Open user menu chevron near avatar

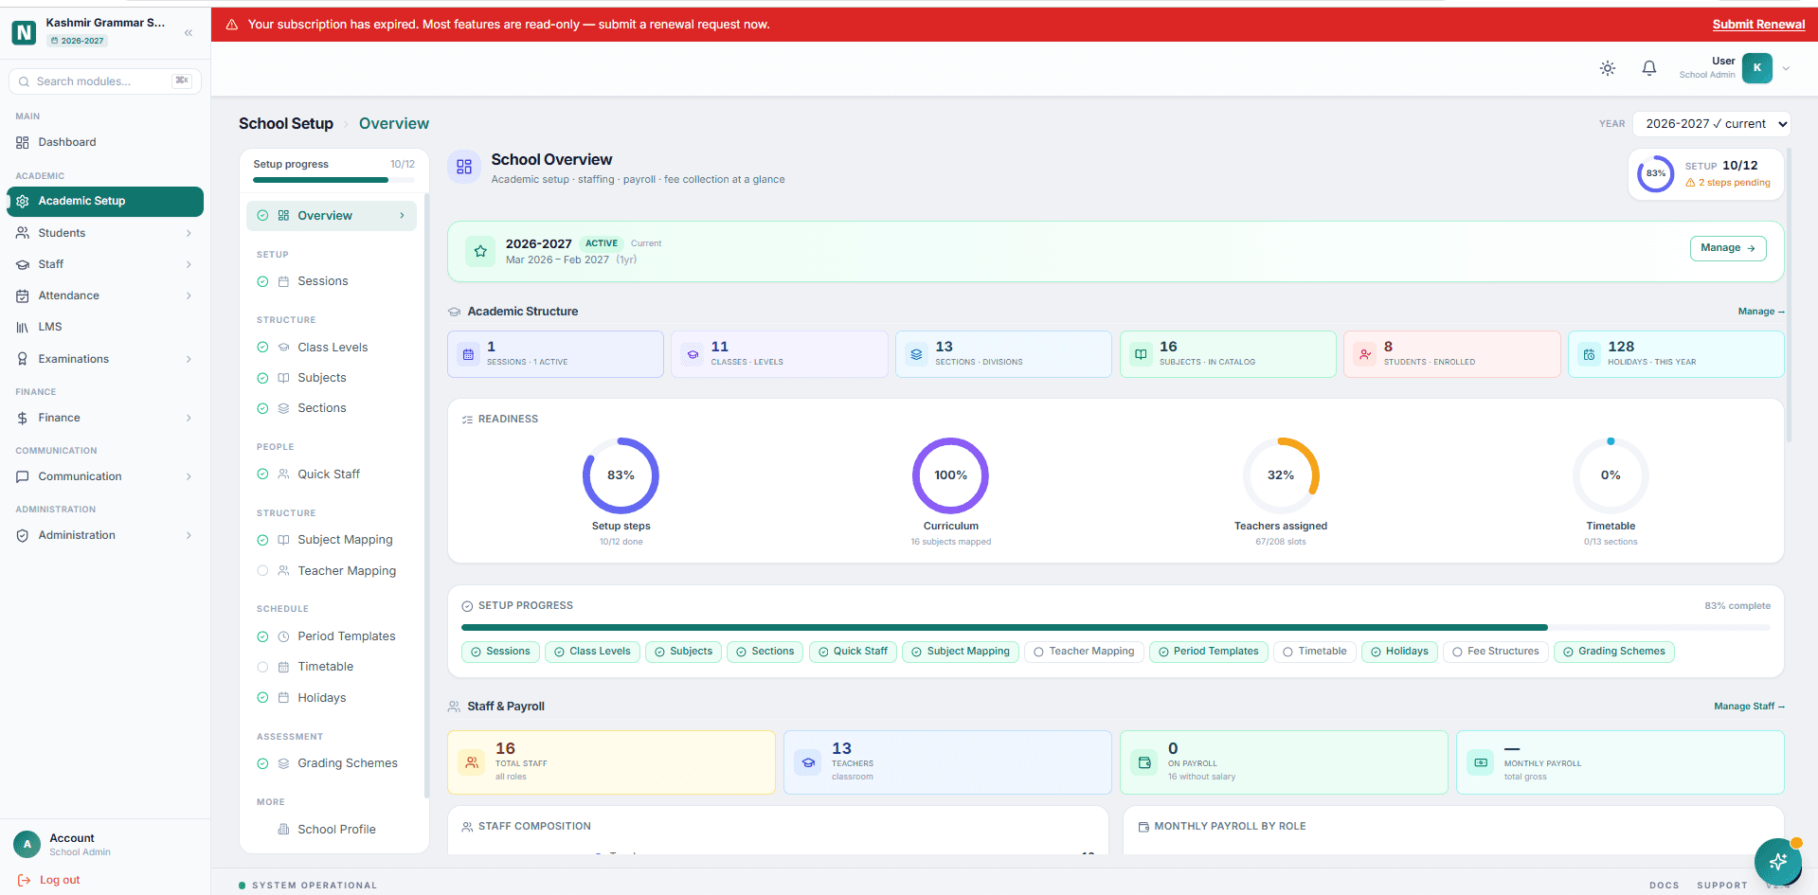tap(1786, 68)
